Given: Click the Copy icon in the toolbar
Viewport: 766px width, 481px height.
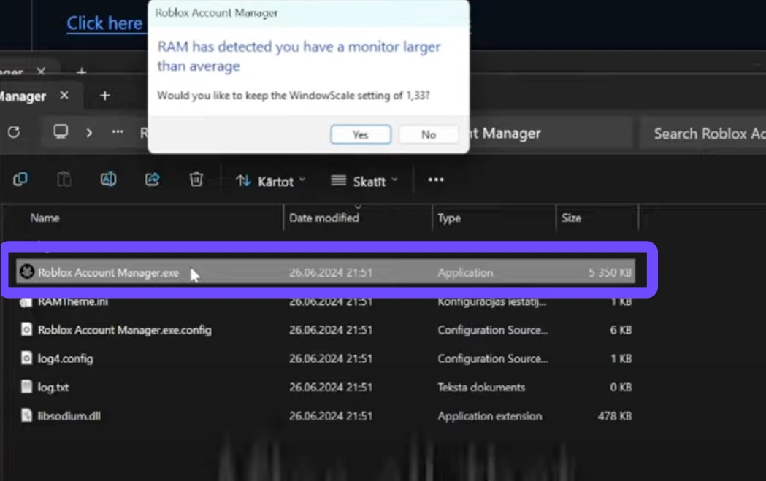Looking at the screenshot, I should (x=20, y=180).
